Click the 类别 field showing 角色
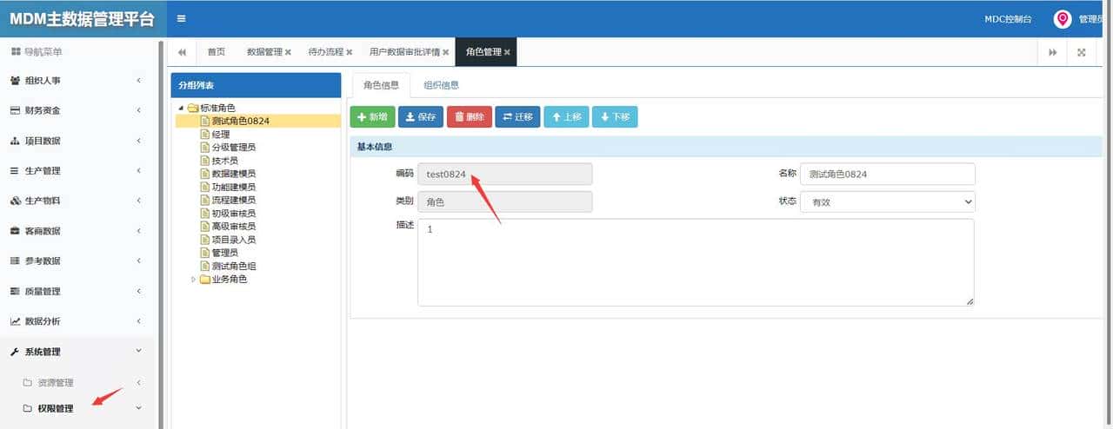 [504, 201]
